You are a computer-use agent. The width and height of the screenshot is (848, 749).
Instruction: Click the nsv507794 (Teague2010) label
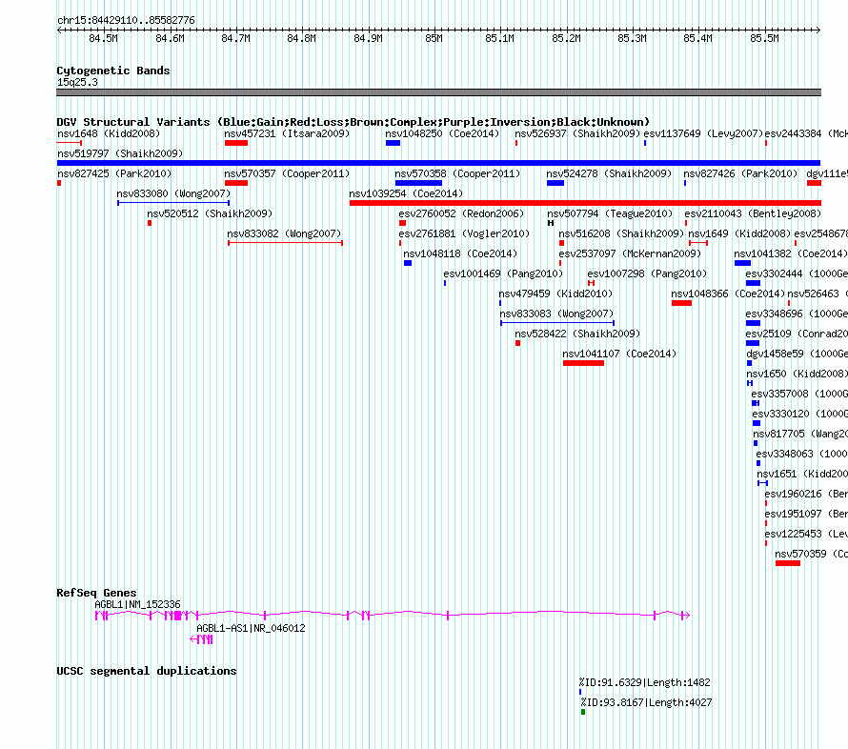(x=610, y=213)
